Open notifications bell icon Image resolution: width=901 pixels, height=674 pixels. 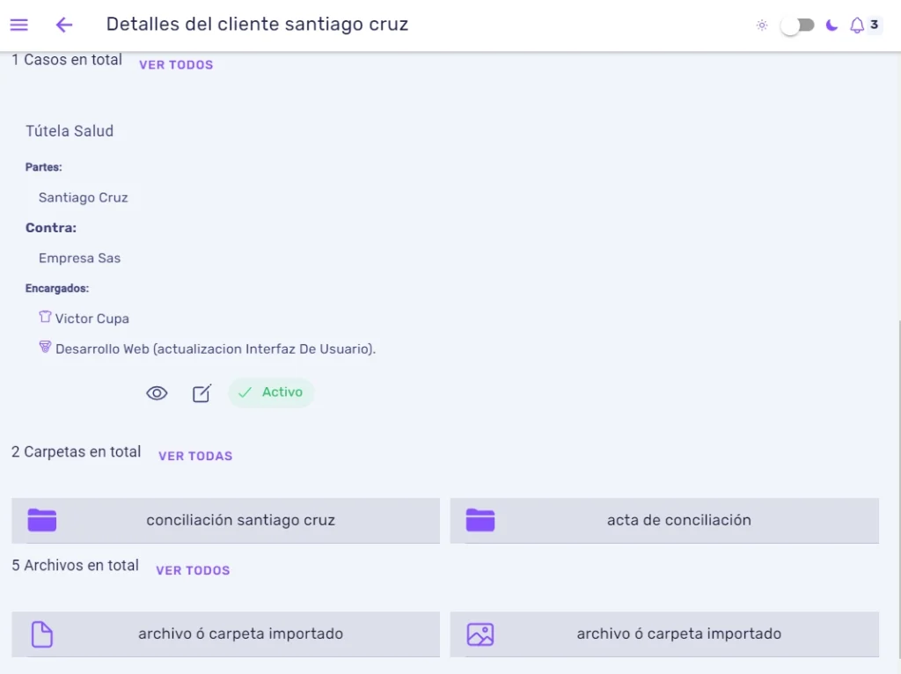(857, 26)
